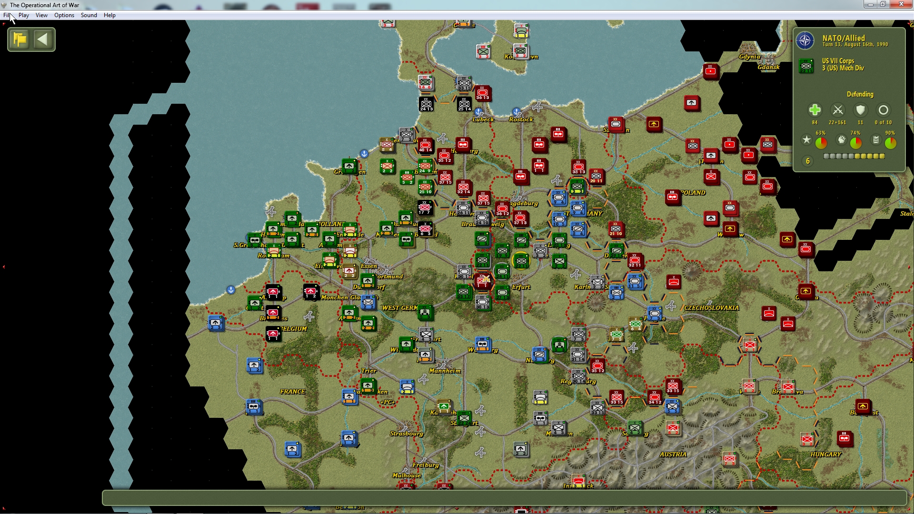
Task: Click the message bar at the bottom
Action: point(504,498)
